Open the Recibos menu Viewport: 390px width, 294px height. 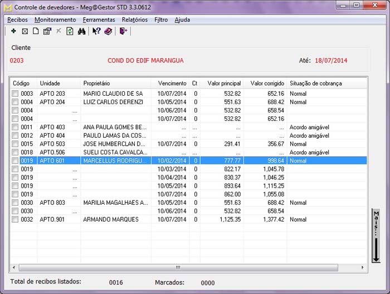17,19
